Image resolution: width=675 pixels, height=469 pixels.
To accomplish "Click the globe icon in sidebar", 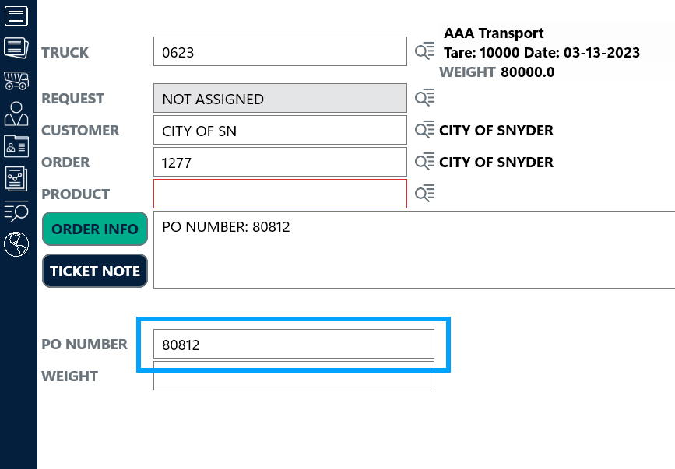I will [x=16, y=244].
